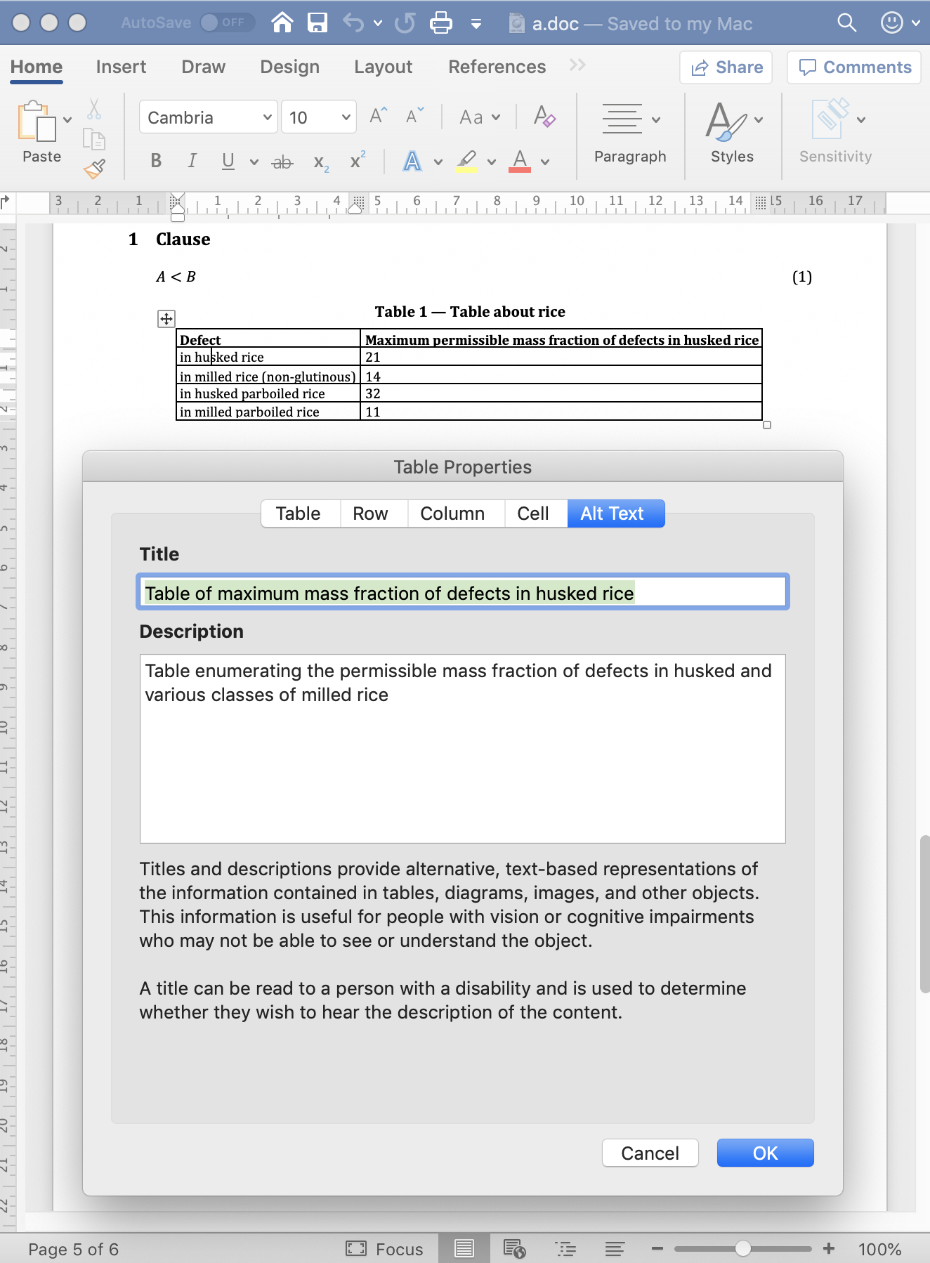Open the Search magnifier icon

coord(847,23)
